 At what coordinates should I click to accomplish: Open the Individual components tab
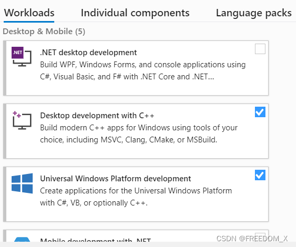tap(135, 13)
